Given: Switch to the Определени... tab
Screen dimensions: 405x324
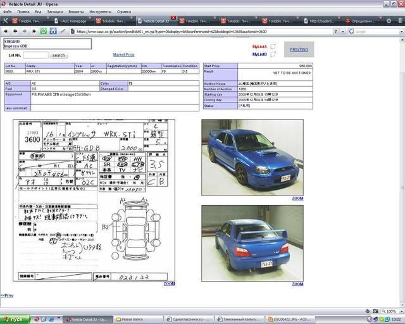Looking at the screenshot, I should click(x=364, y=21).
